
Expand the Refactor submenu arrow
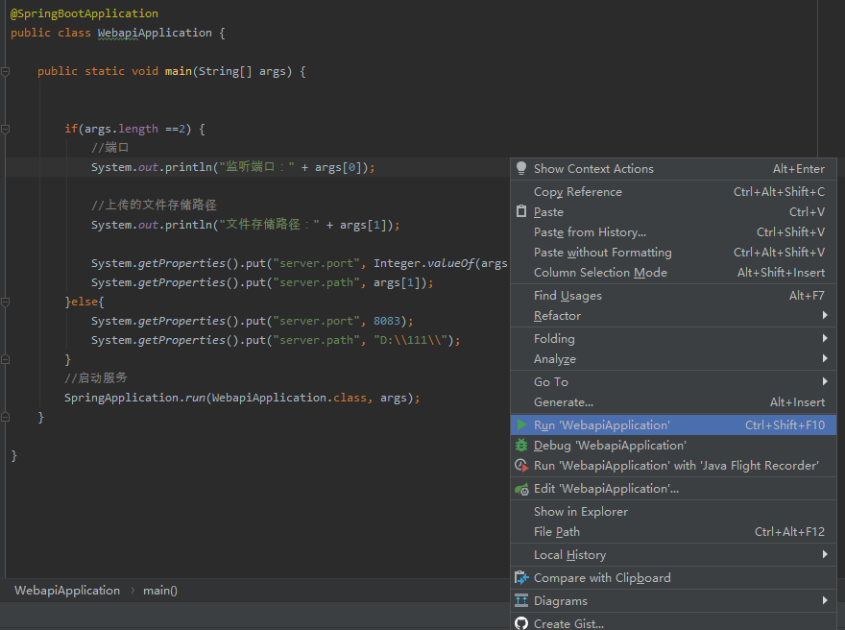[x=825, y=315]
